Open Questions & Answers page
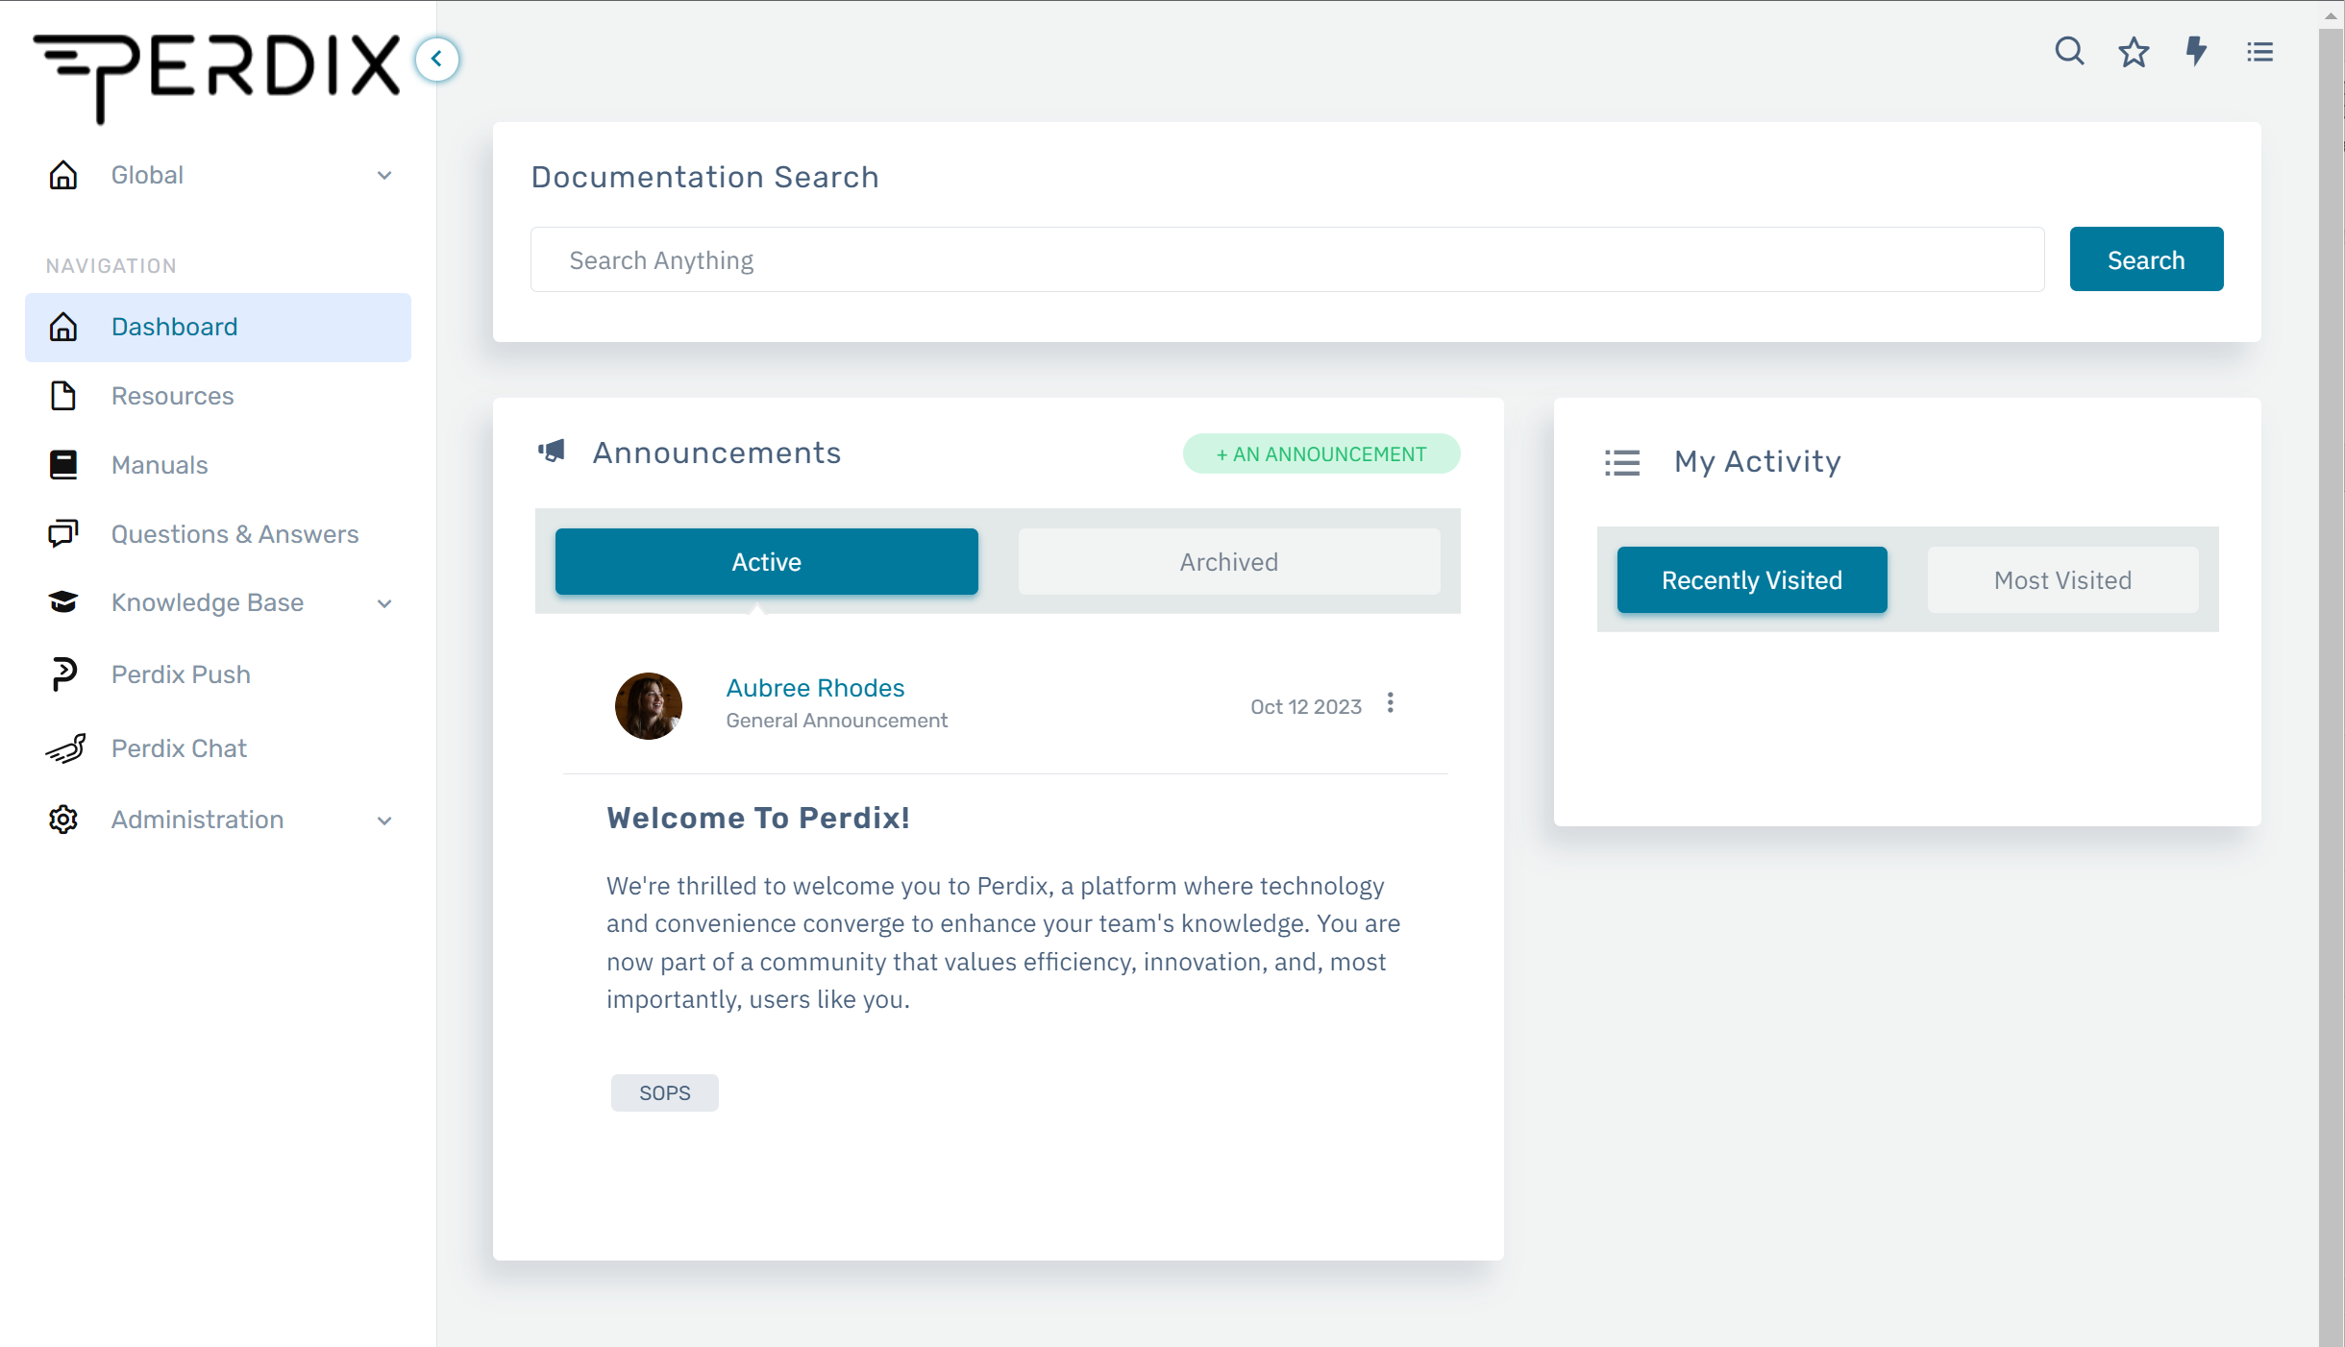This screenshot has width=2345, height=1347. (218, 534)
